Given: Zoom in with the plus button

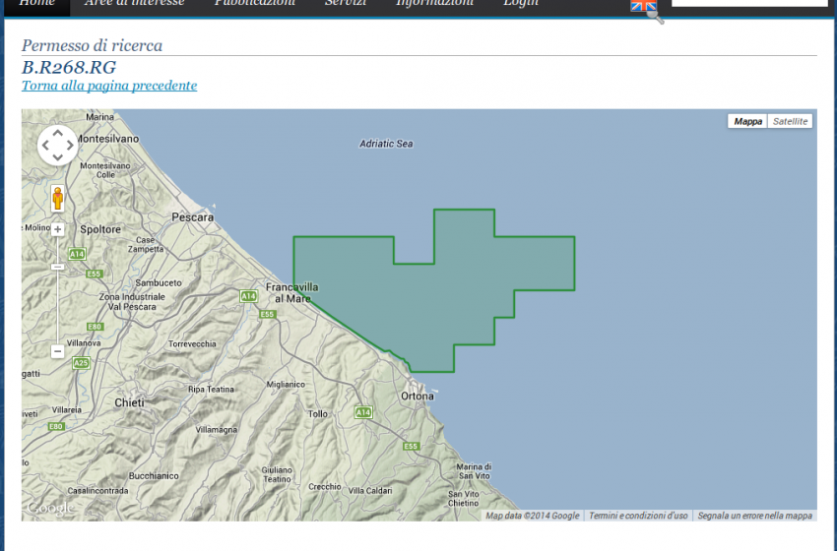Looking at the screenshot, I should (57, 229).
